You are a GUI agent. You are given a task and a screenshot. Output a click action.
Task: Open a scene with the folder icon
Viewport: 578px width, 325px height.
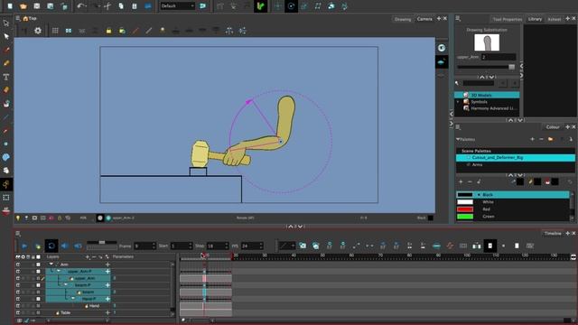(x=23, y=6)
